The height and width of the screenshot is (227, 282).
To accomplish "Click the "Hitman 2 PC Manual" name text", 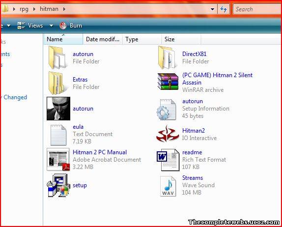I will click(100, 152).
